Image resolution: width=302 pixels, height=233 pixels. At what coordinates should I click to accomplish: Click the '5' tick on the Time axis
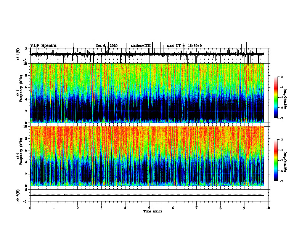(x=149, y=208)
